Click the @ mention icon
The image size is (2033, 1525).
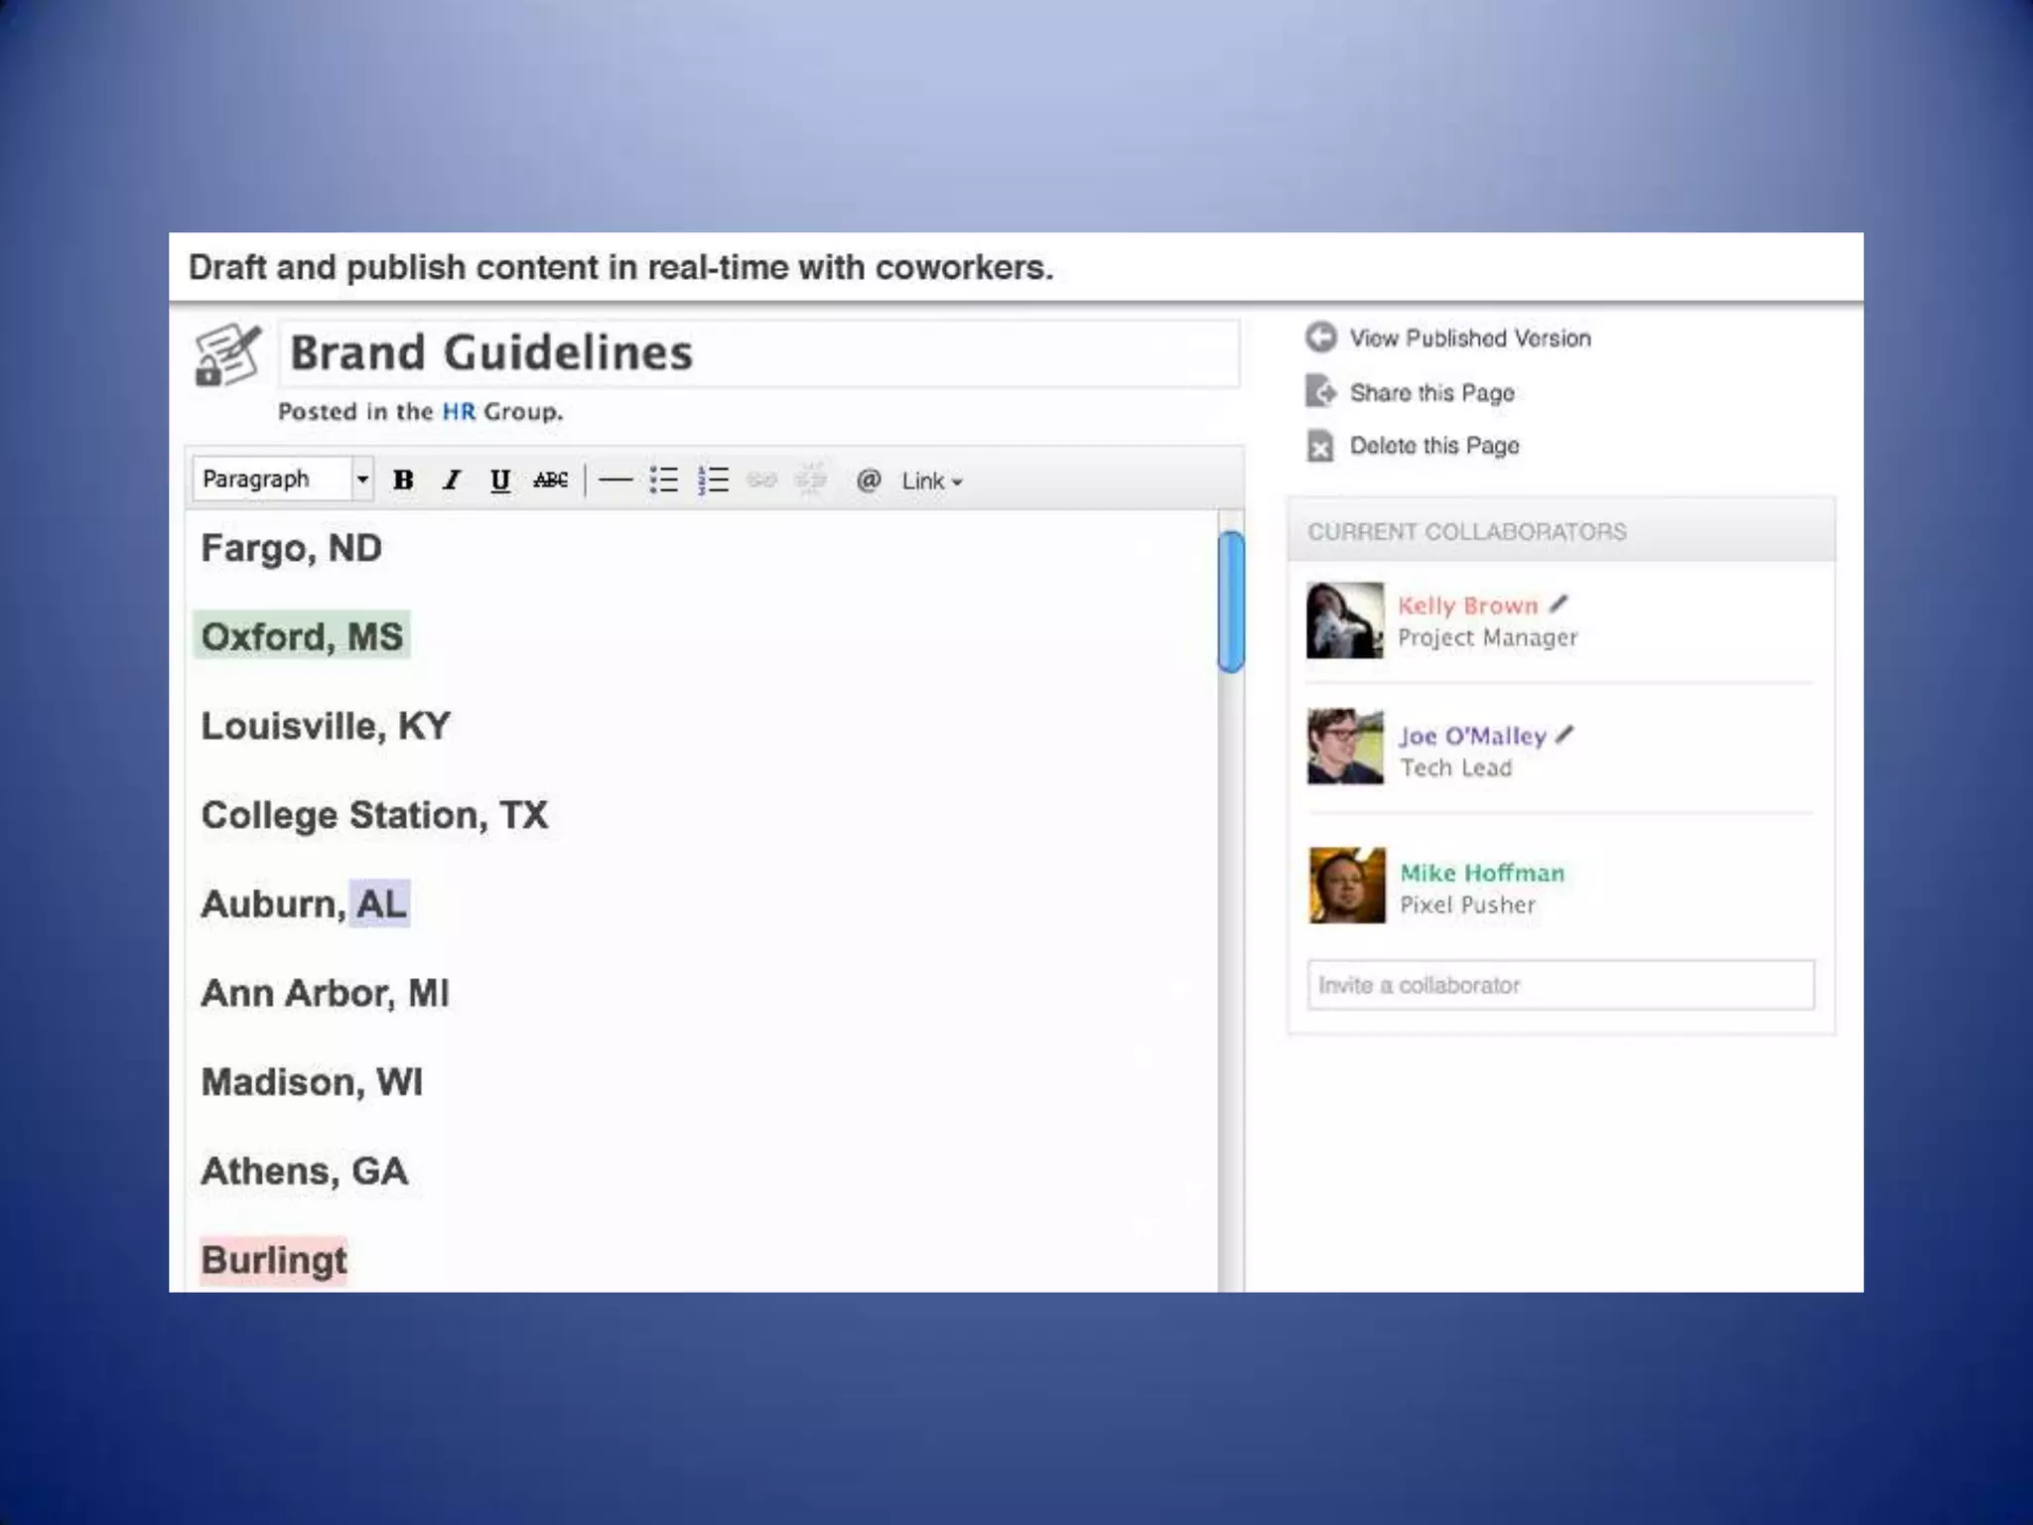(868, 481)
